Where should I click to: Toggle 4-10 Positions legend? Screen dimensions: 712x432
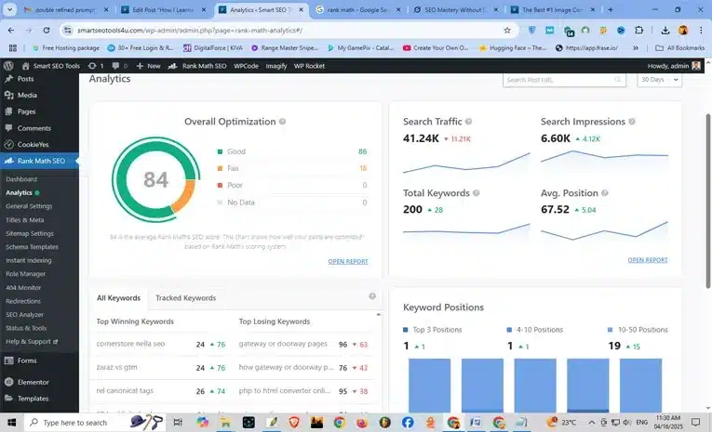[534, 330]
